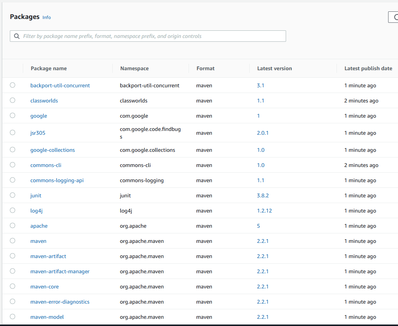The width and height of the screenshot is (398, 326).
Task: Select the radio button for maven-core
Action: [x=12, y=286]
